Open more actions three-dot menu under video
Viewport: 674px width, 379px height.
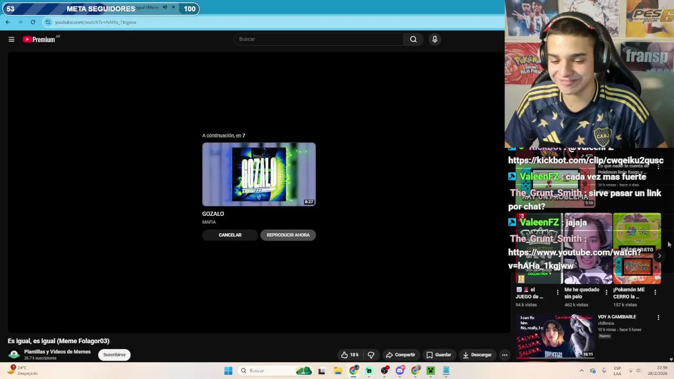coord(504,355)
